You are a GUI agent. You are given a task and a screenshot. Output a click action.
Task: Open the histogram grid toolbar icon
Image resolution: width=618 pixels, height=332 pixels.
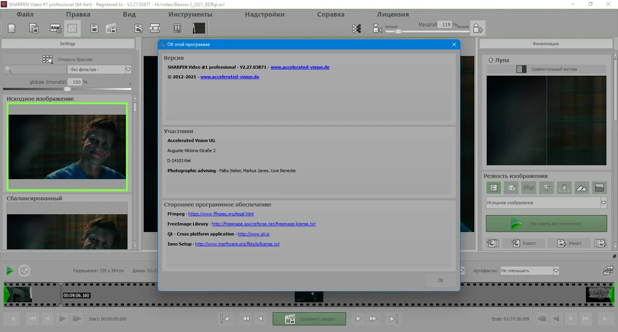click(199, 28)
